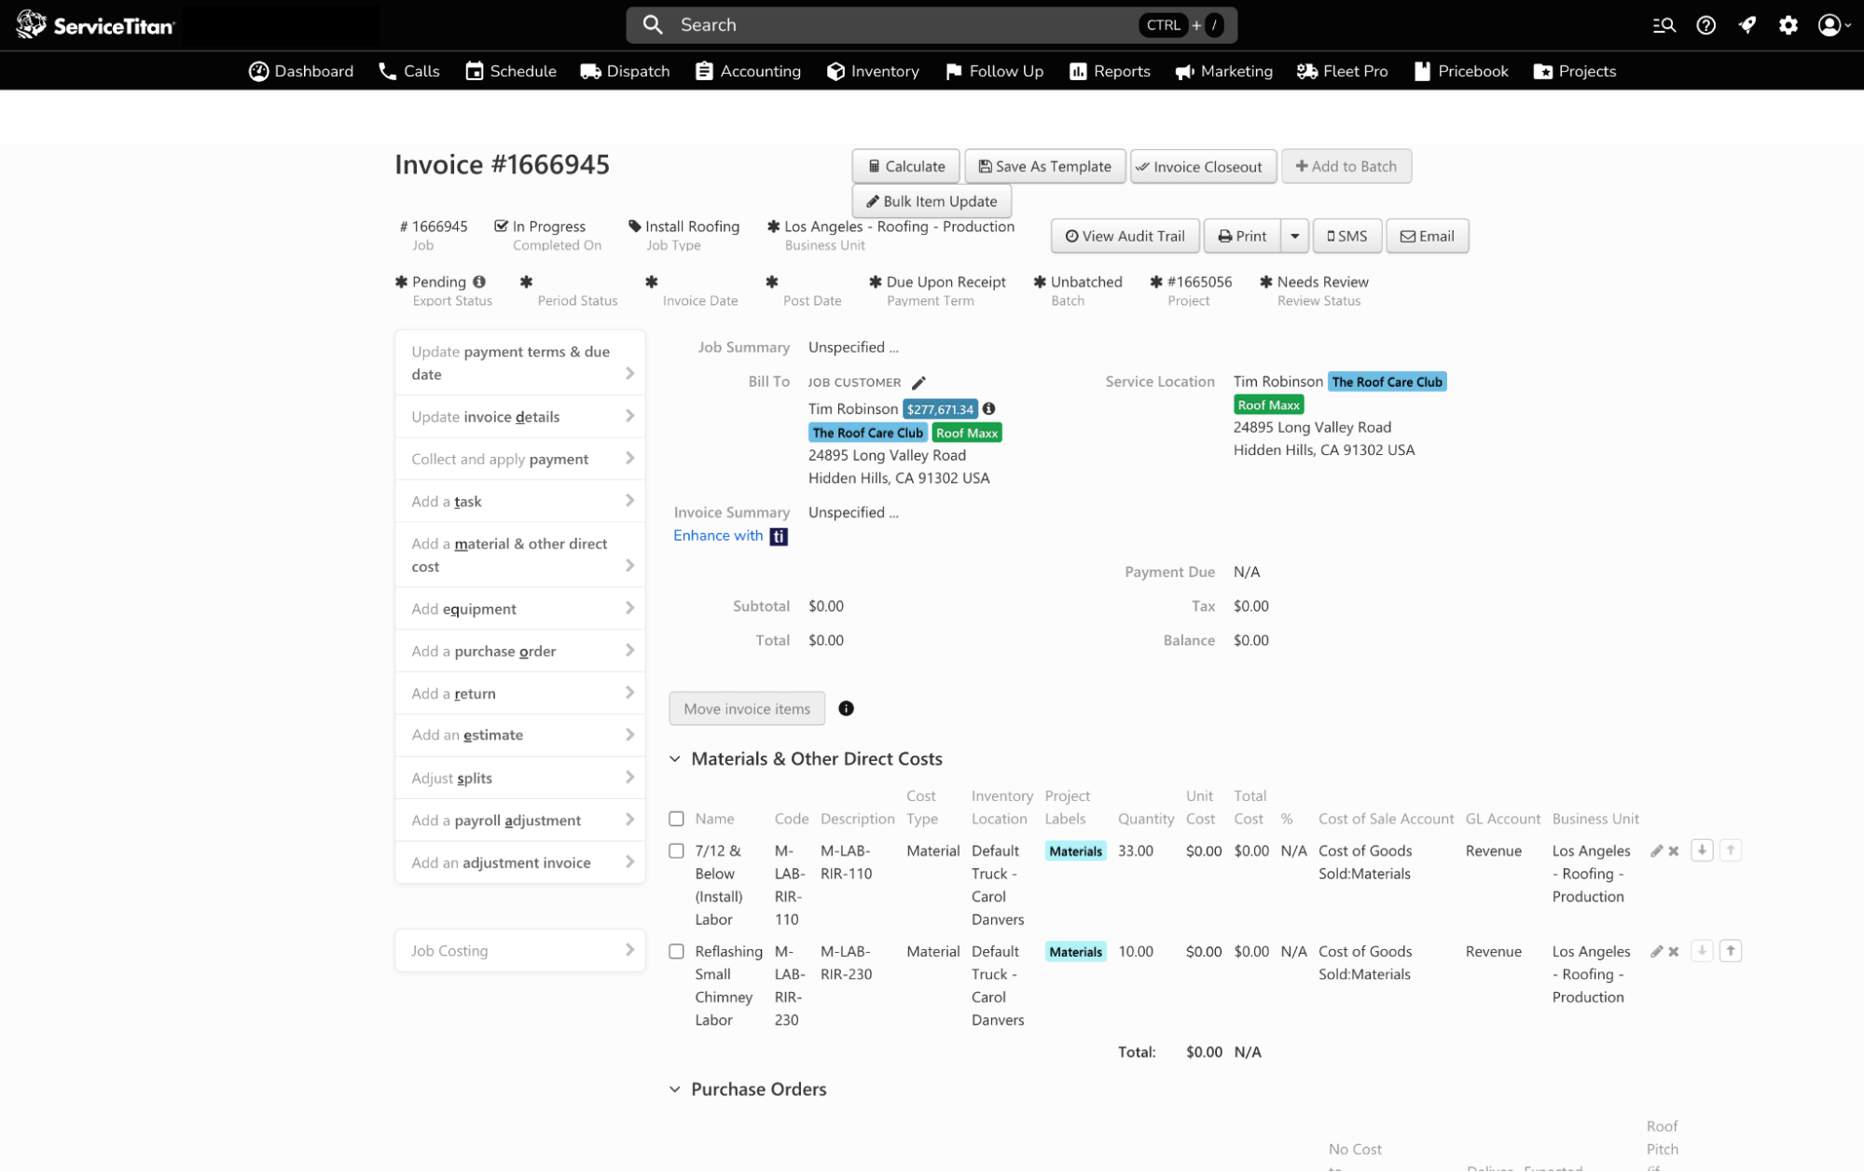Toggle the select-all materials header checkbox

pos(676,819)
